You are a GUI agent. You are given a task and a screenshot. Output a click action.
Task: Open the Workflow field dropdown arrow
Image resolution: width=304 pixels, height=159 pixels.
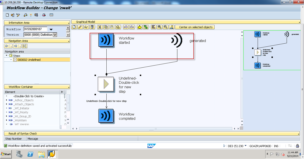coord(51,29)
